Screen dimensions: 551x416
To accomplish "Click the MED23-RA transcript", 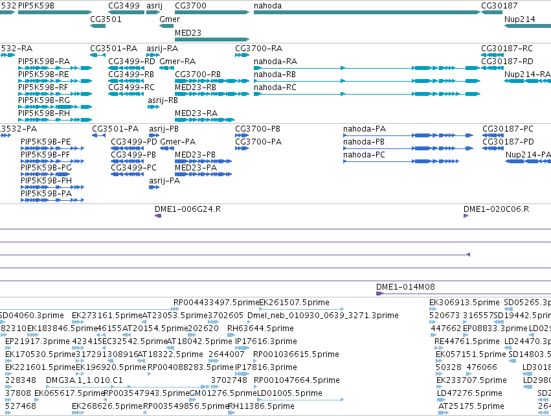I will pyautogui.click(x=205, y=120).
